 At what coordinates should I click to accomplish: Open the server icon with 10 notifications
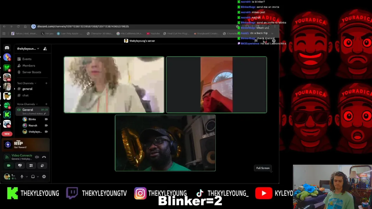7,124
